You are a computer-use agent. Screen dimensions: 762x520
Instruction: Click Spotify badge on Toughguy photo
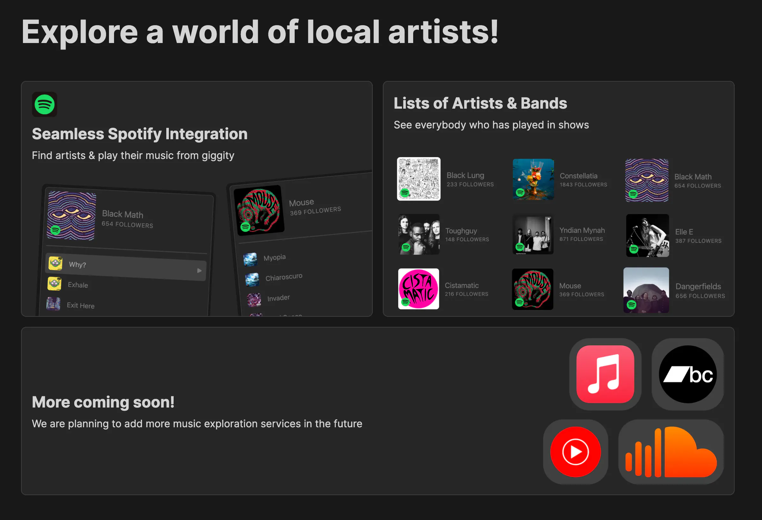tap(406, 247)
